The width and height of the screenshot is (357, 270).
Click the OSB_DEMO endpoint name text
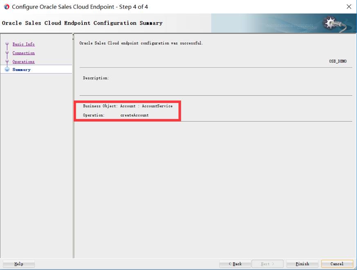(338, 61)
